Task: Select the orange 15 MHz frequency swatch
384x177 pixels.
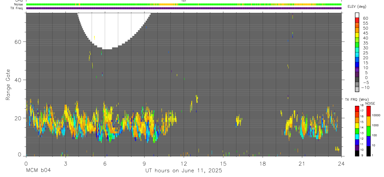Action: pyautogui.click(x=357, y=120)
